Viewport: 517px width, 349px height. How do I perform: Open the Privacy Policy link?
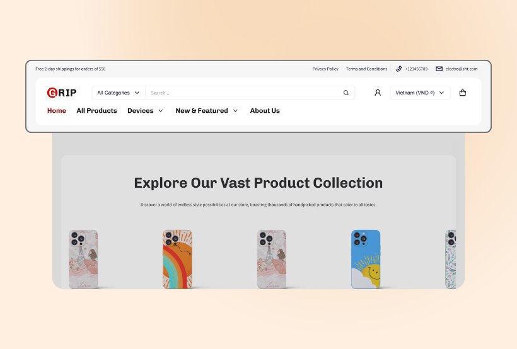pyautogui.click(x=325, y=69)
